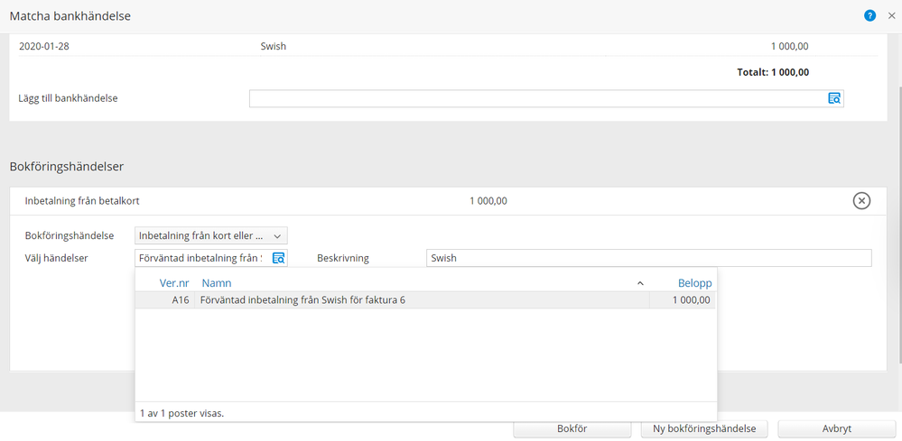Focus the Lägg till bankhändelse input field
This screenshot has height=441, width=902.
537,98
